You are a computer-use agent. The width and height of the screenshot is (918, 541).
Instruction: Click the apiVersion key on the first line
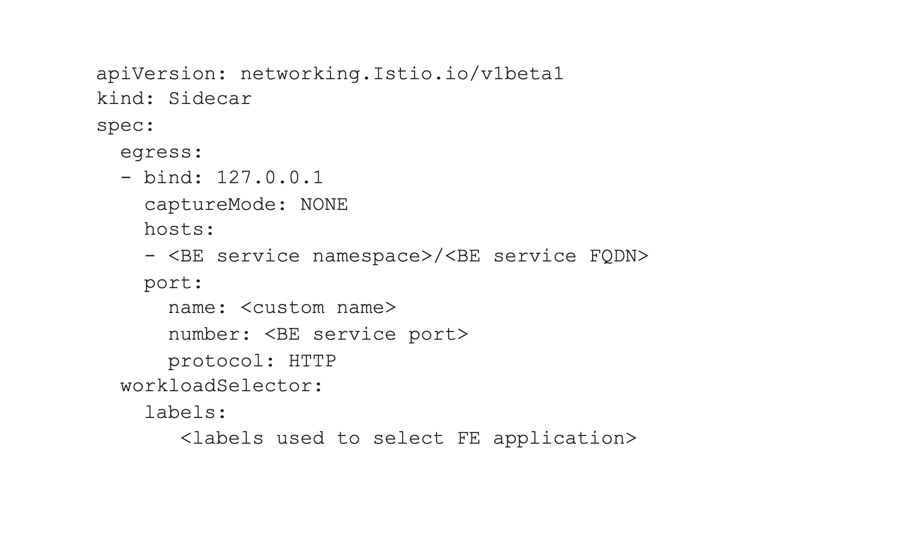(x=156, y=74)
